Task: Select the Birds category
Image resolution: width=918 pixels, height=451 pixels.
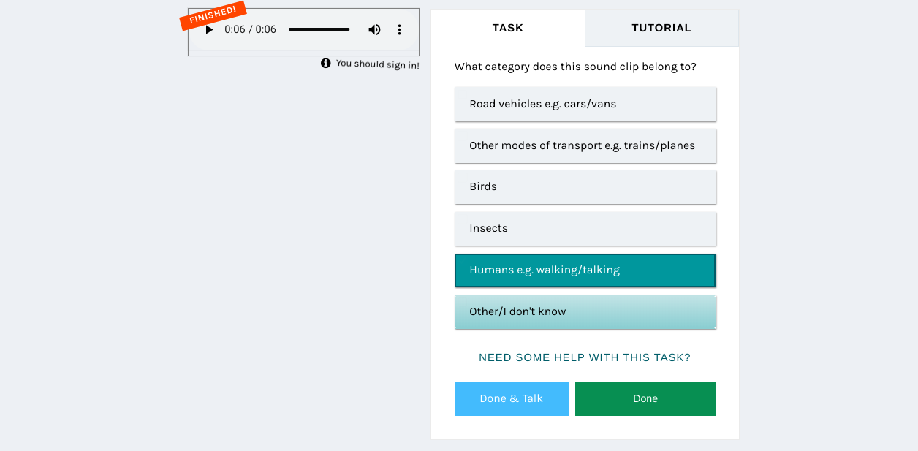Action: tap(585, 186)
